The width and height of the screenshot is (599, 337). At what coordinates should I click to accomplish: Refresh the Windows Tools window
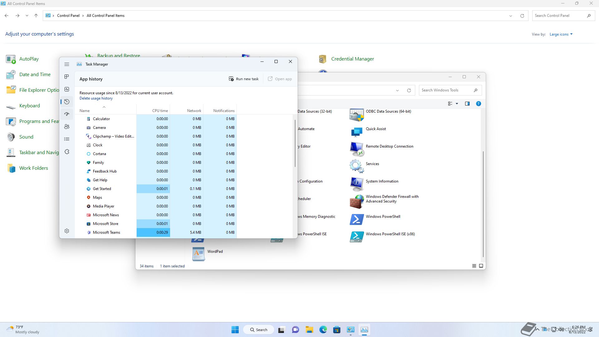coord(409,90)
